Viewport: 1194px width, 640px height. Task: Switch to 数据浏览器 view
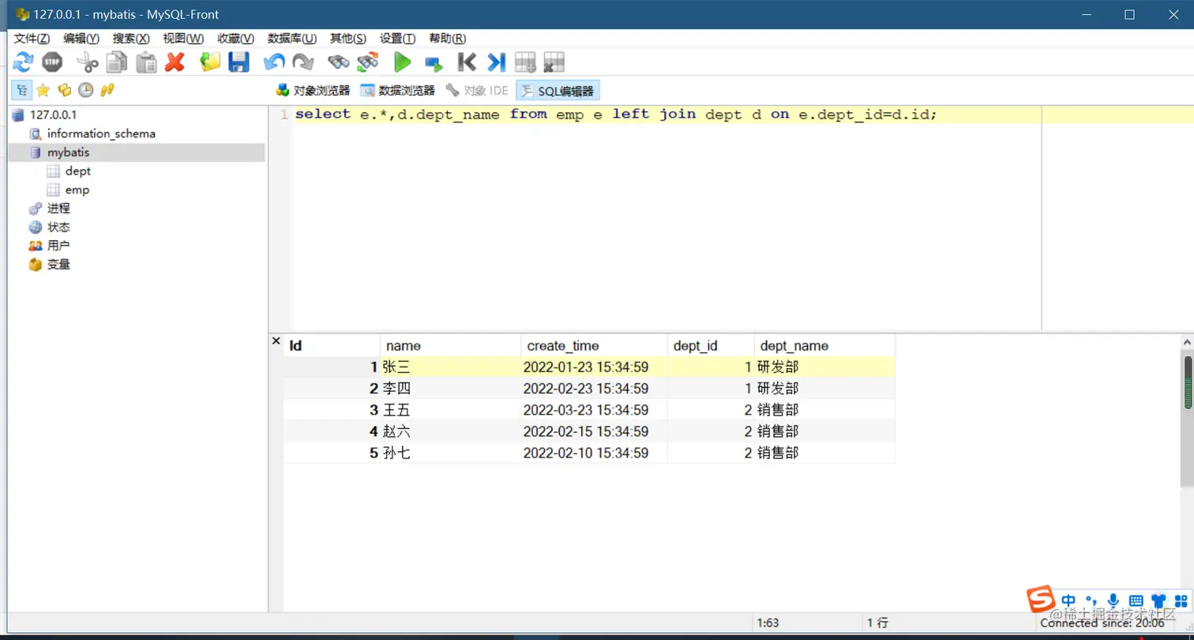click(397, 91)
